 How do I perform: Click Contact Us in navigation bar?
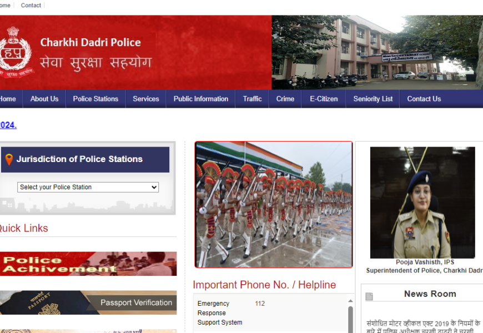click(424, 99)
